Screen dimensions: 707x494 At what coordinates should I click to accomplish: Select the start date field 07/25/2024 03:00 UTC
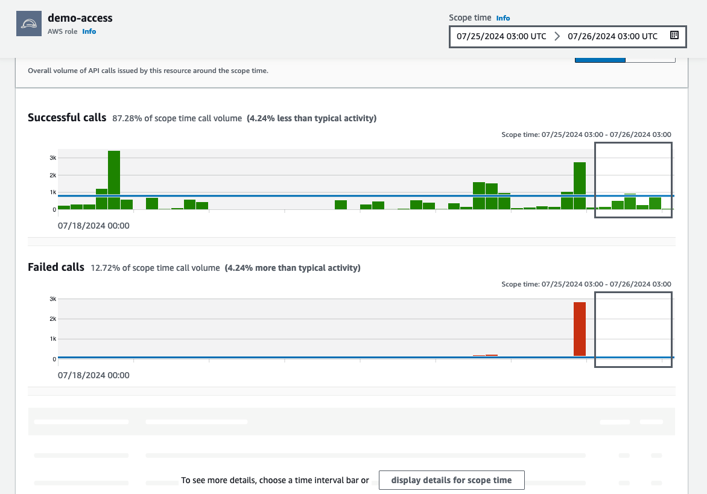pyautogui.click(x=501, y=36)
